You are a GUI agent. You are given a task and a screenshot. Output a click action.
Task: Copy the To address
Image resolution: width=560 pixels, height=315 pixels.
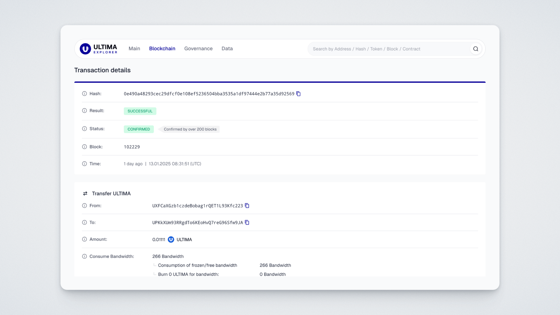pyautogui.click(x=247, y=223)
